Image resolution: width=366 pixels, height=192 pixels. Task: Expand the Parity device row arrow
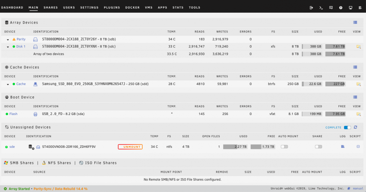8,40
